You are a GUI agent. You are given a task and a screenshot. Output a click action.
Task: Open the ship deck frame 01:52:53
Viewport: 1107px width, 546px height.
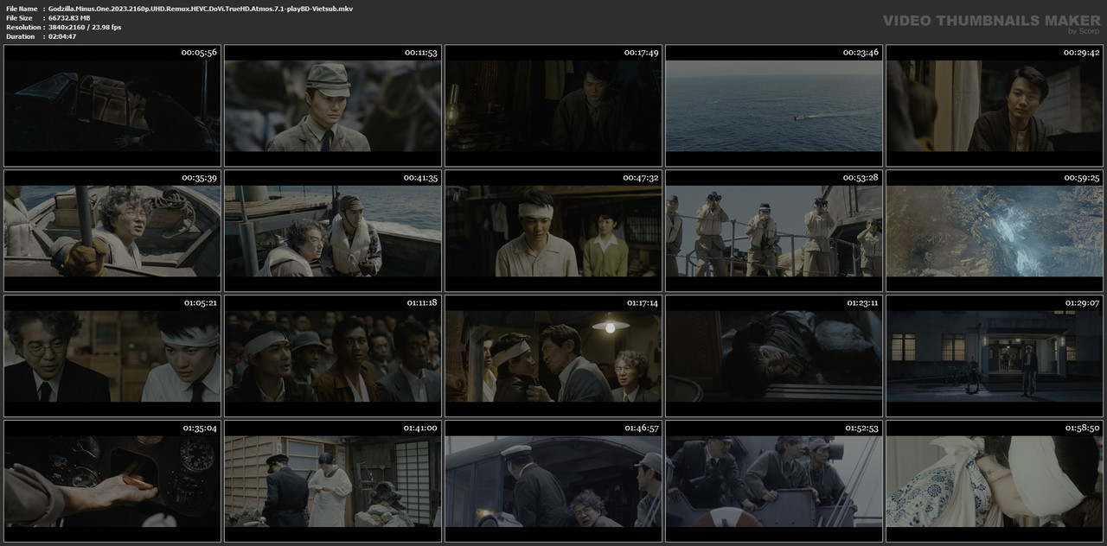(774, 481)
